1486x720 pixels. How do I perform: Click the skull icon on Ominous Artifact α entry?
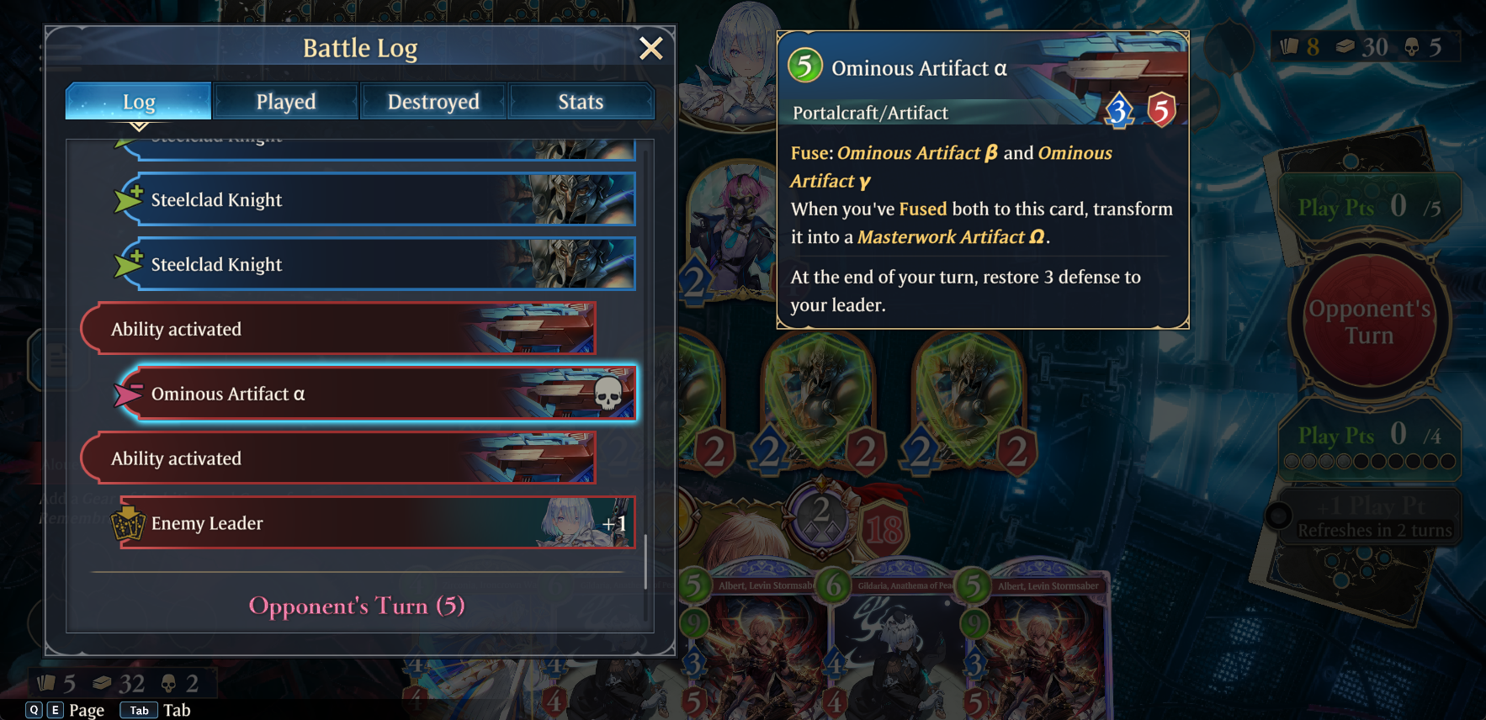point(608,393)
